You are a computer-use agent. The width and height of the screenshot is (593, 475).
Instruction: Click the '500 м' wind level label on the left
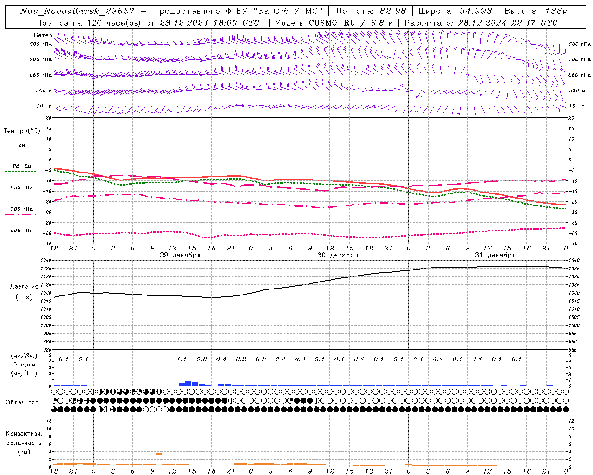[44, 90]
